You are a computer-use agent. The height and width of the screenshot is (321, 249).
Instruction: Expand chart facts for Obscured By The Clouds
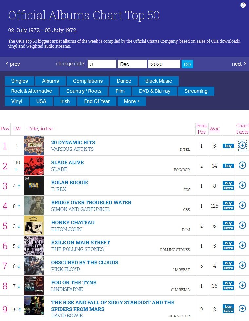coord(242,265)
